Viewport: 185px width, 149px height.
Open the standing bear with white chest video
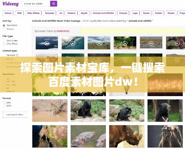coord(165,111)
